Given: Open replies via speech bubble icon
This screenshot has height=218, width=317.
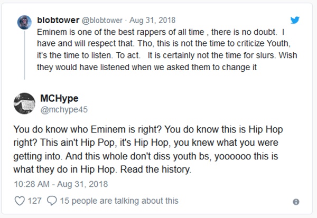Looking at the screenshot, I should [x=52, y=201].
